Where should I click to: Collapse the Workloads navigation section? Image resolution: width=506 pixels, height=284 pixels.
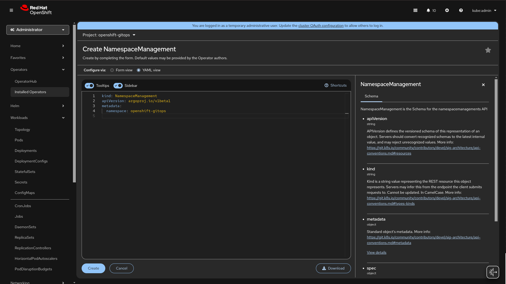point(38,118)
